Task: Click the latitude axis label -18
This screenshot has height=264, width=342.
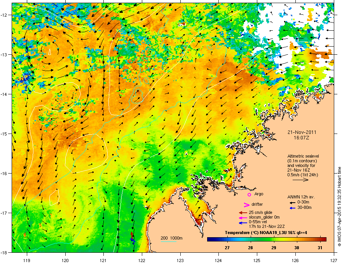Action: click(x=4, y=252)
